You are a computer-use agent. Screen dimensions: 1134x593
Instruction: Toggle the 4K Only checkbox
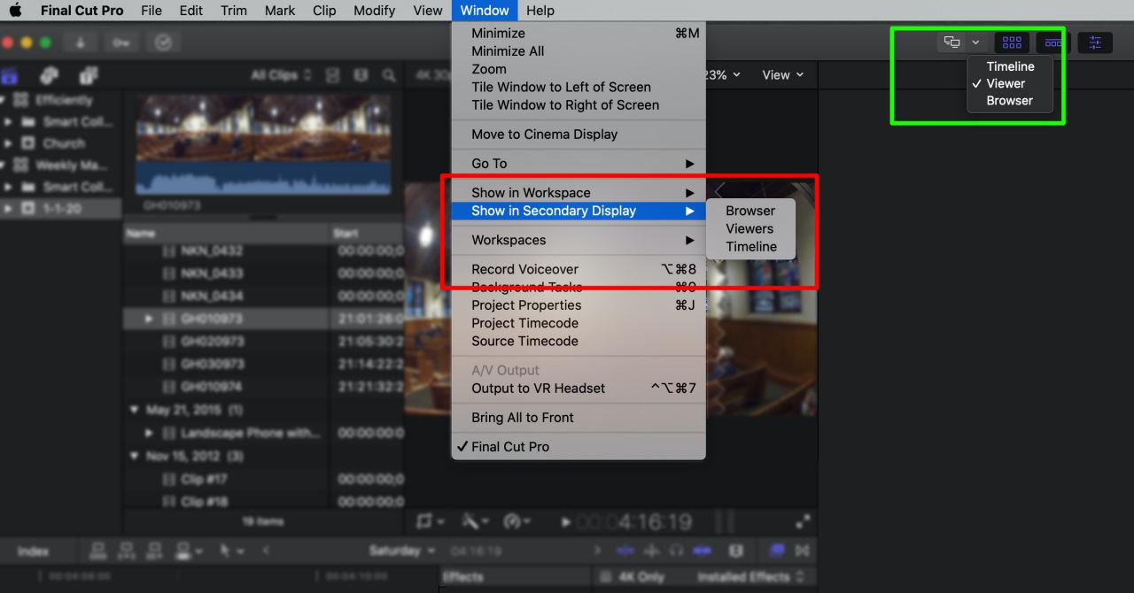click(x=608, y=577)
